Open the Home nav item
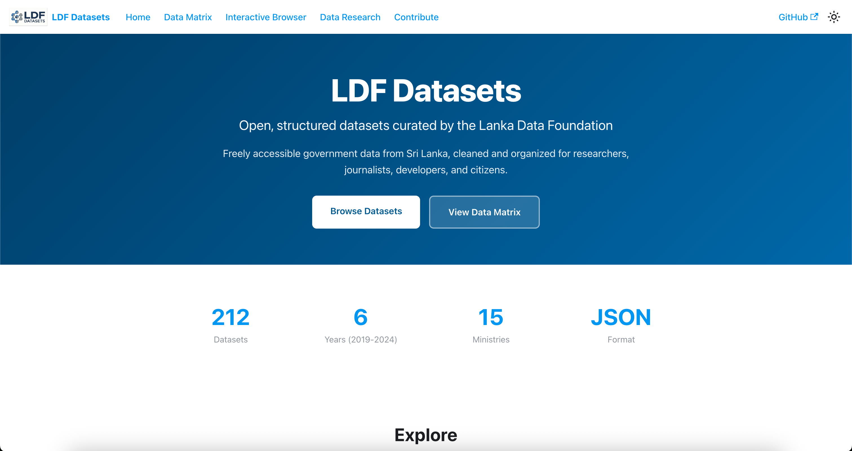Image resolution: width=852 pixels, height=451 pixels. point(137,17)
